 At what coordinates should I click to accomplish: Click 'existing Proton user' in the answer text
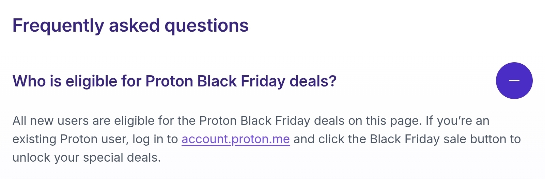(x=70, y=139)
